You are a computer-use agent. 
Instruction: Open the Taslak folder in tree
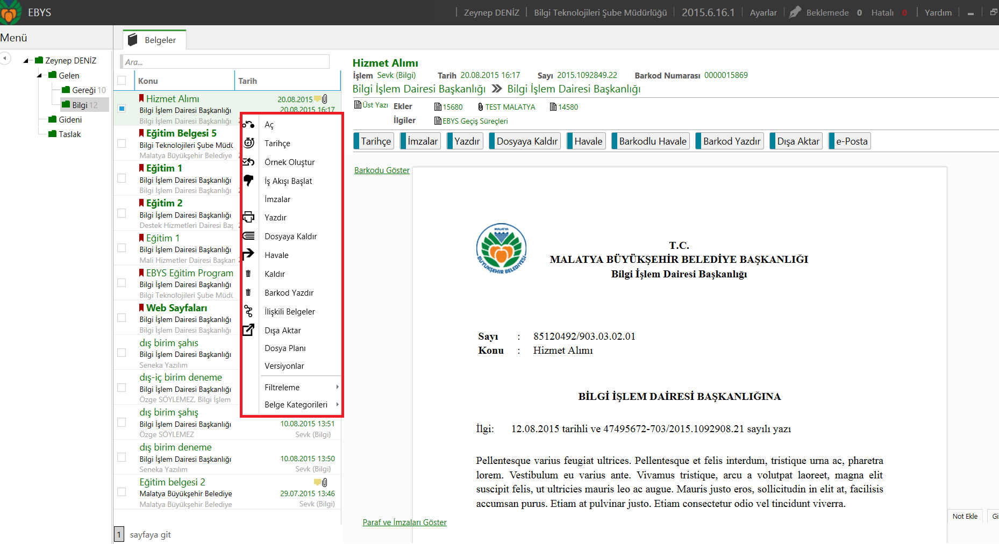[65, 134]
